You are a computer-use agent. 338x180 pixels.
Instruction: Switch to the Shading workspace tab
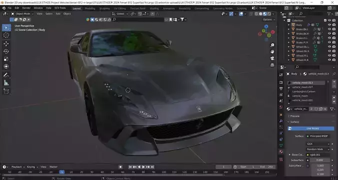click(x=154, y=8)
